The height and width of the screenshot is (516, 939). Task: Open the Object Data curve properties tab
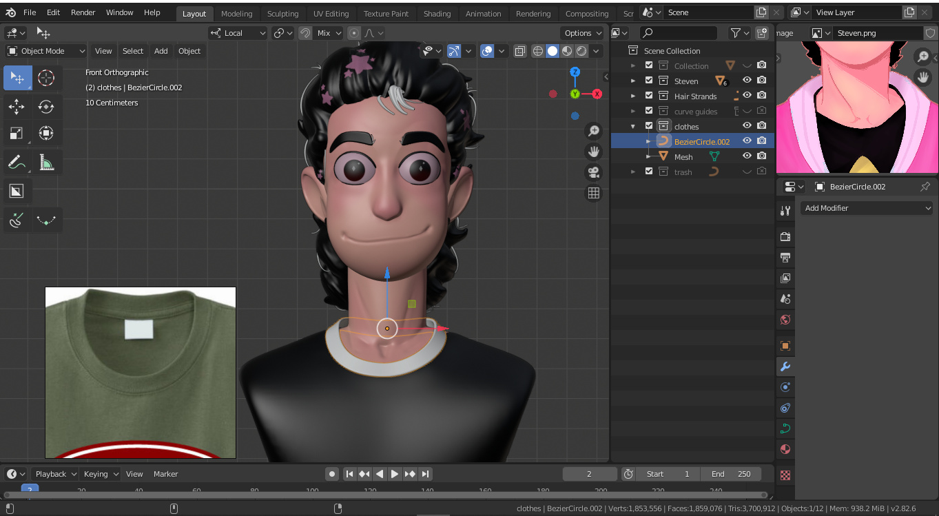pos(785,429)
